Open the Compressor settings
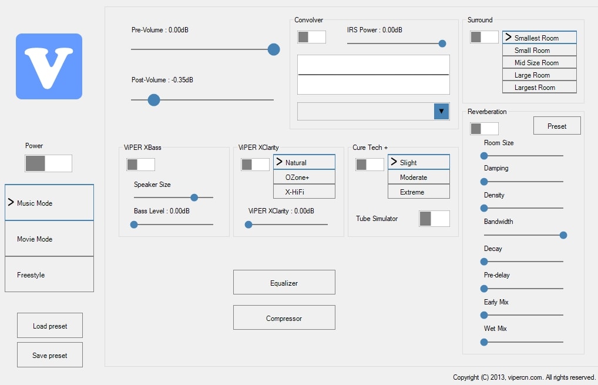 [x=284, y=317]
